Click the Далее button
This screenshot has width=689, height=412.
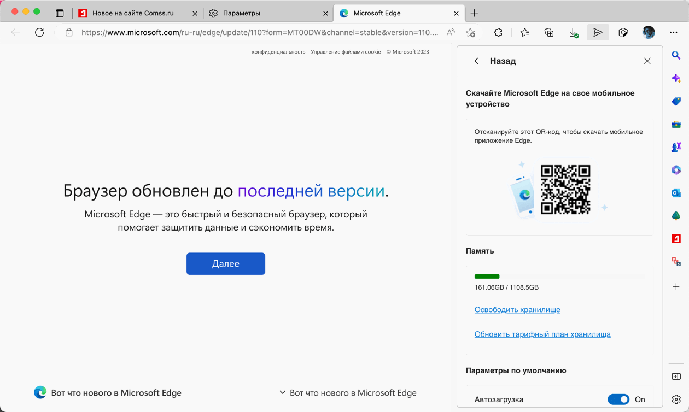226,263
